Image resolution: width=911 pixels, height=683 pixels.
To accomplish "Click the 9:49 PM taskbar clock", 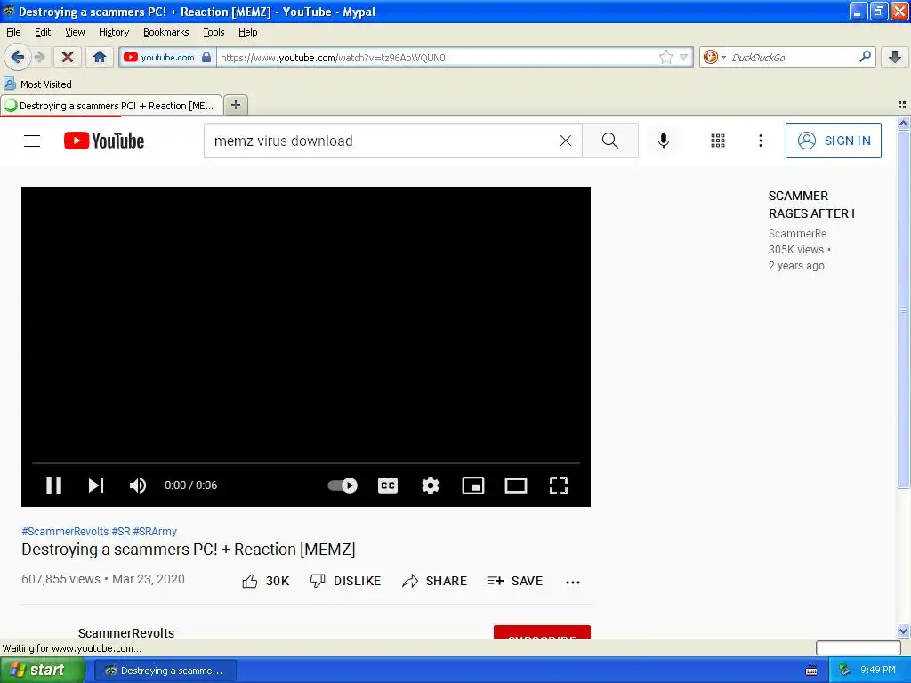I will click(878, 670).
